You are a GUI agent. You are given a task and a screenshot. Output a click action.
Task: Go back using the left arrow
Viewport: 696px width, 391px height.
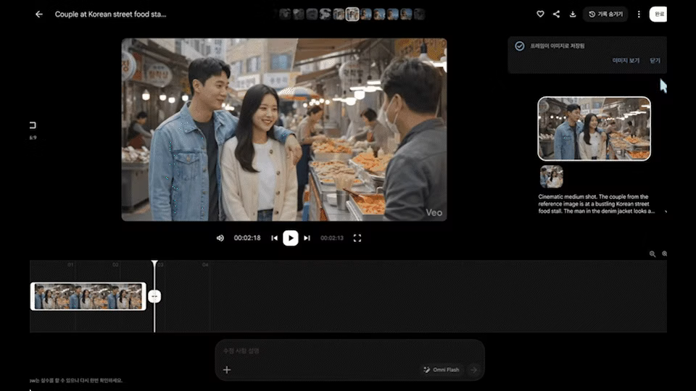[x=39, y=14]
